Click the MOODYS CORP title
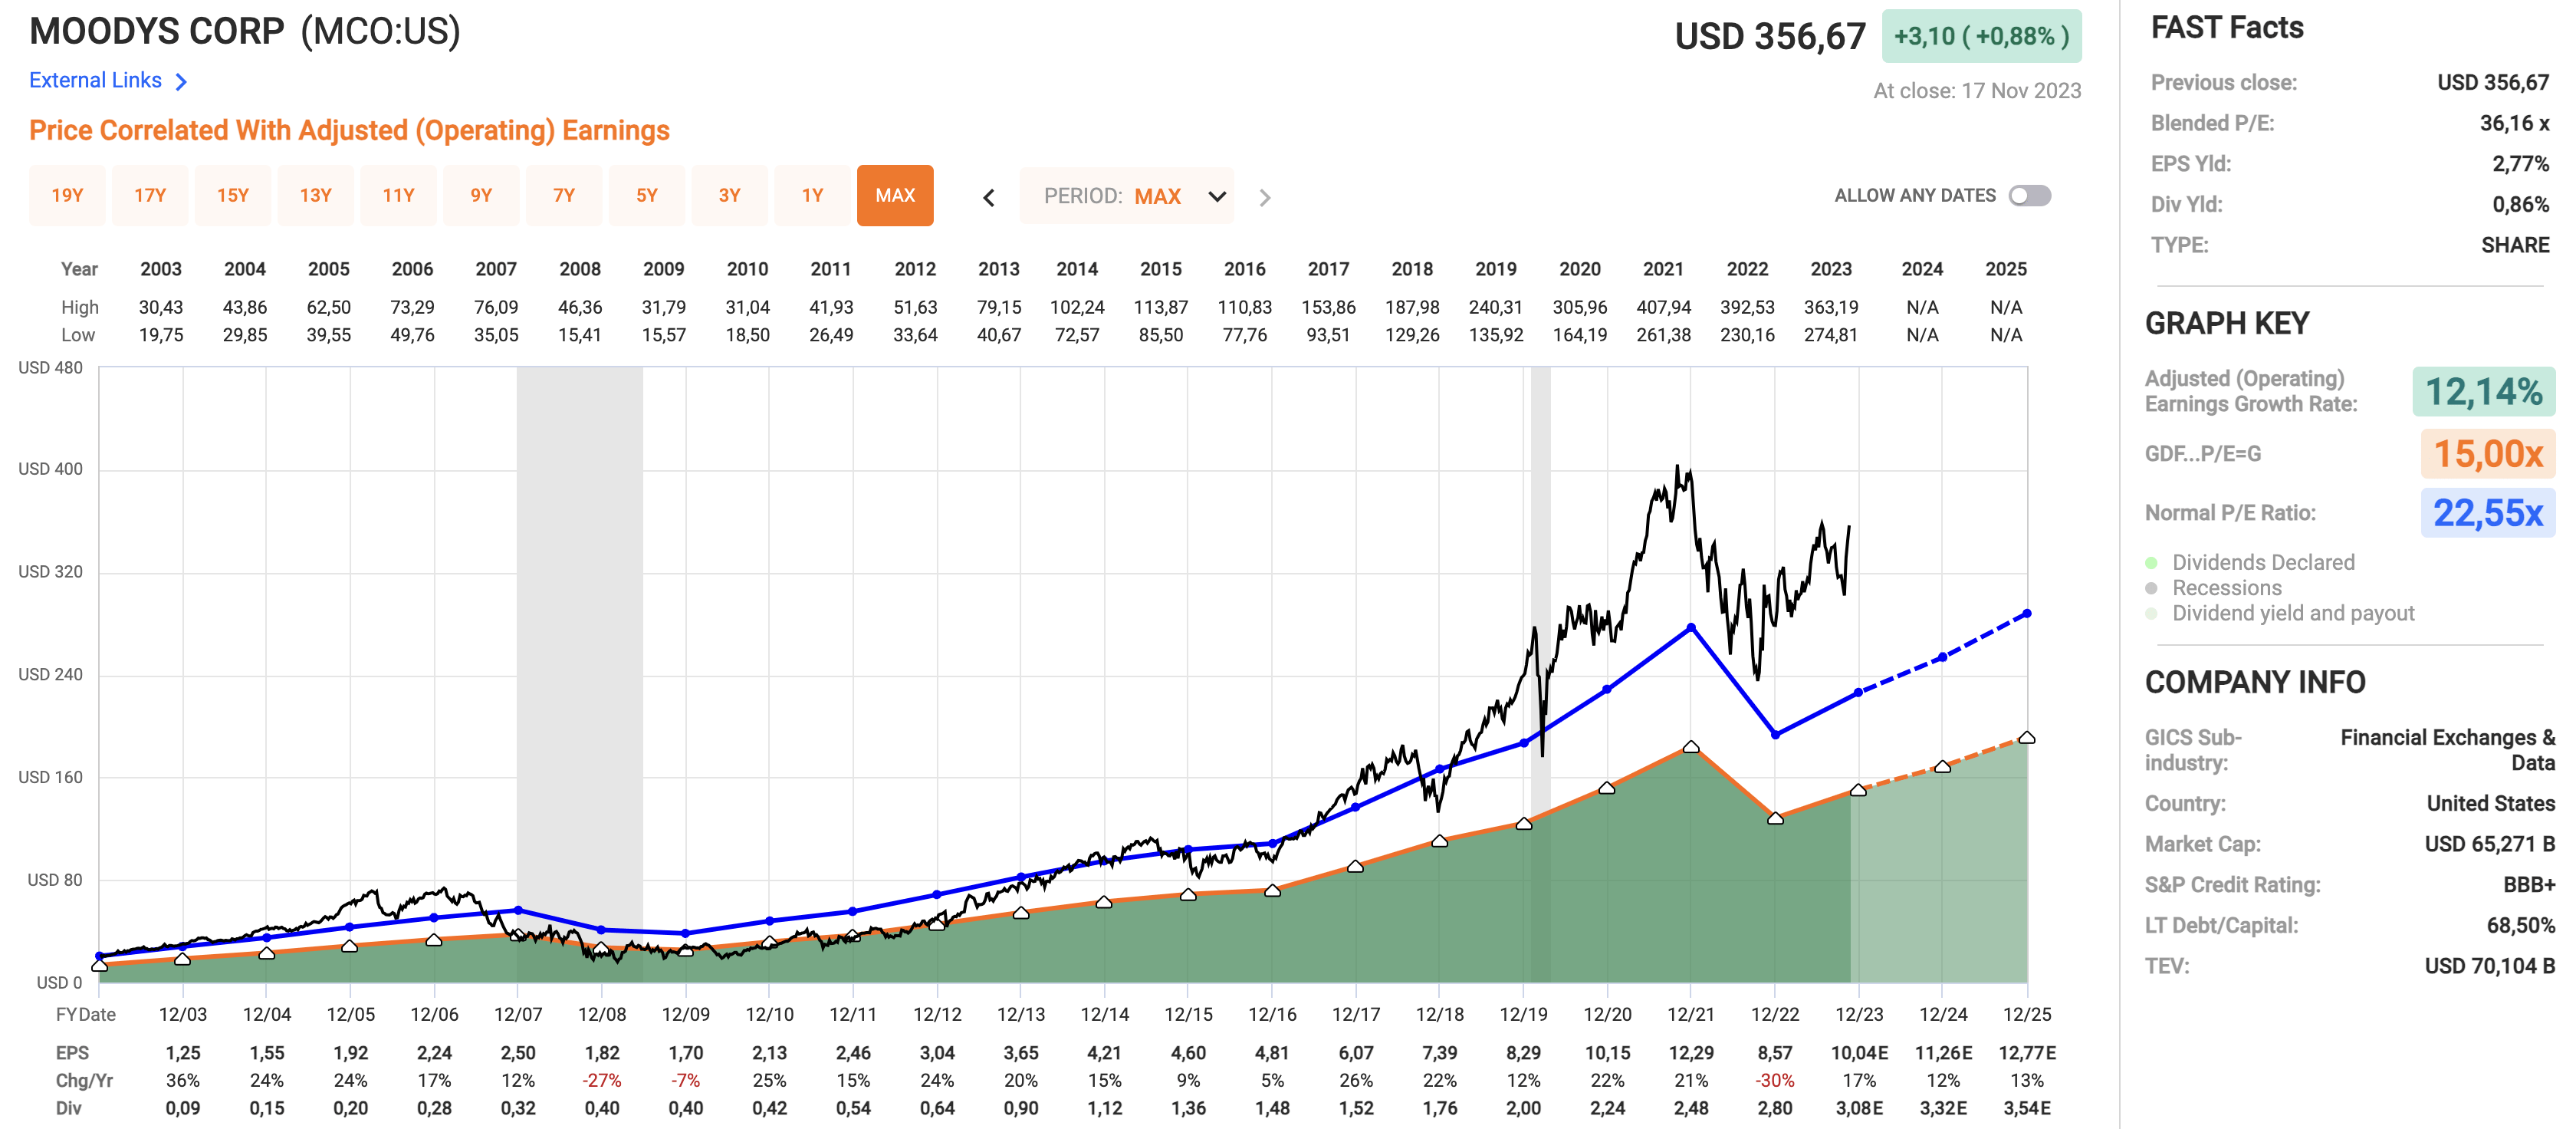2576x1129 pixels. (157, 32)
